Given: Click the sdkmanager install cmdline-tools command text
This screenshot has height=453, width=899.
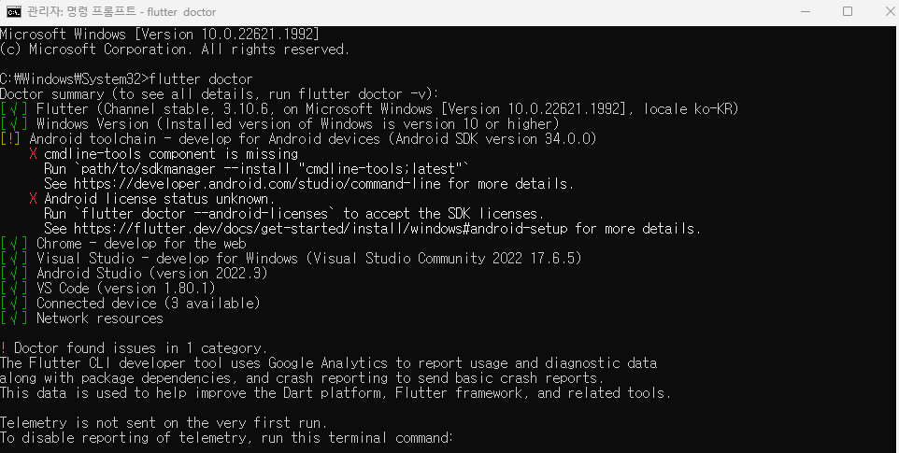Looking at the screenshot, I should point(270,169).
